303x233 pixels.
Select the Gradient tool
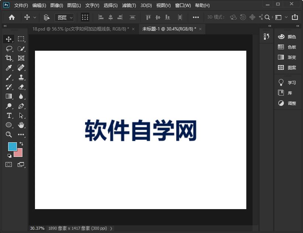tap(9, 96)
